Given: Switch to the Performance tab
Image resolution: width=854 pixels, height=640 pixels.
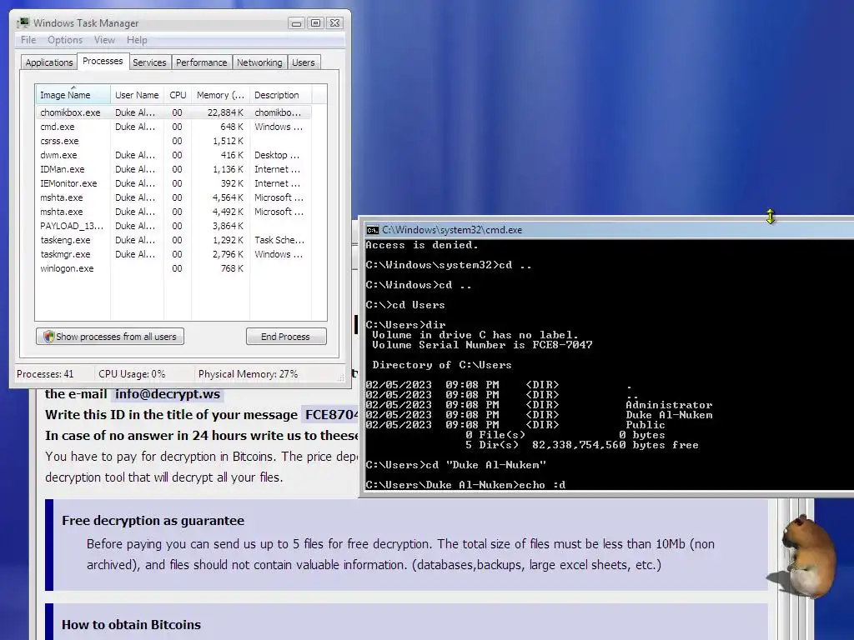Looking at the screenshot, I should coord(202,62).
